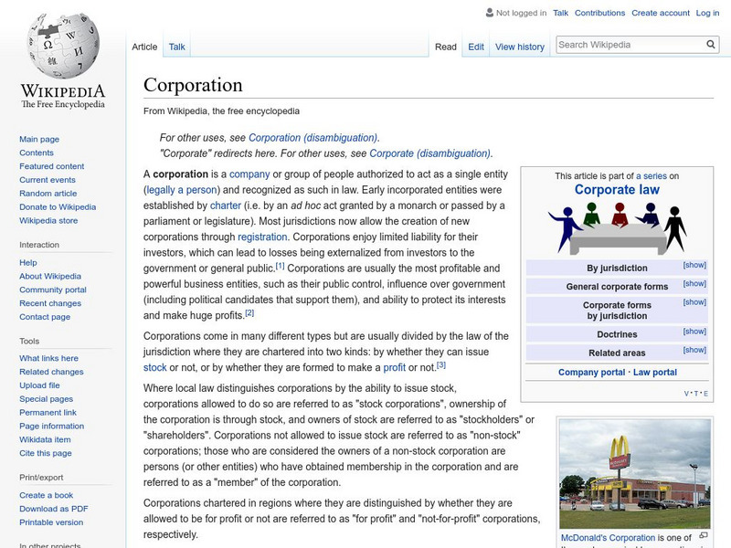This screenshot has height=548, width=731.
Task: Open the McDonald's restaurant photo
Action: coord(635,473)
